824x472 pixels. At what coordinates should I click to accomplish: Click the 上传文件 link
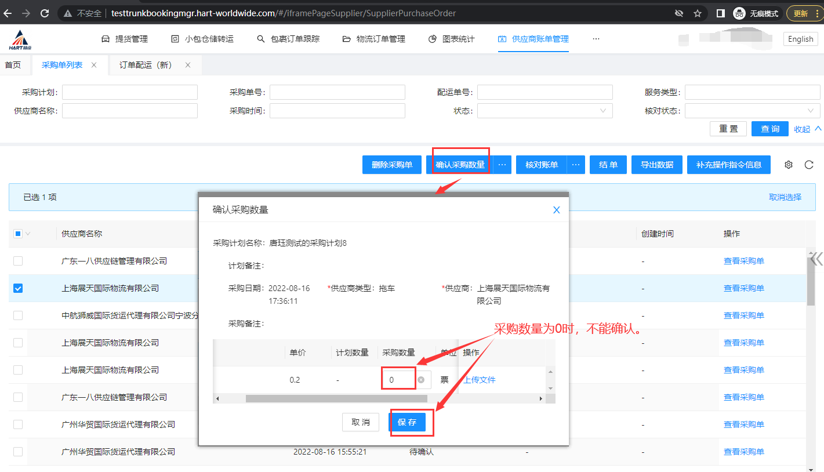[x=479, y=380]
